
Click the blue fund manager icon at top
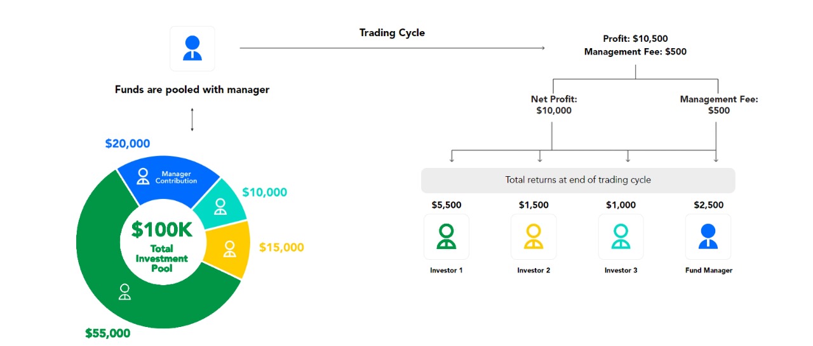192,48
